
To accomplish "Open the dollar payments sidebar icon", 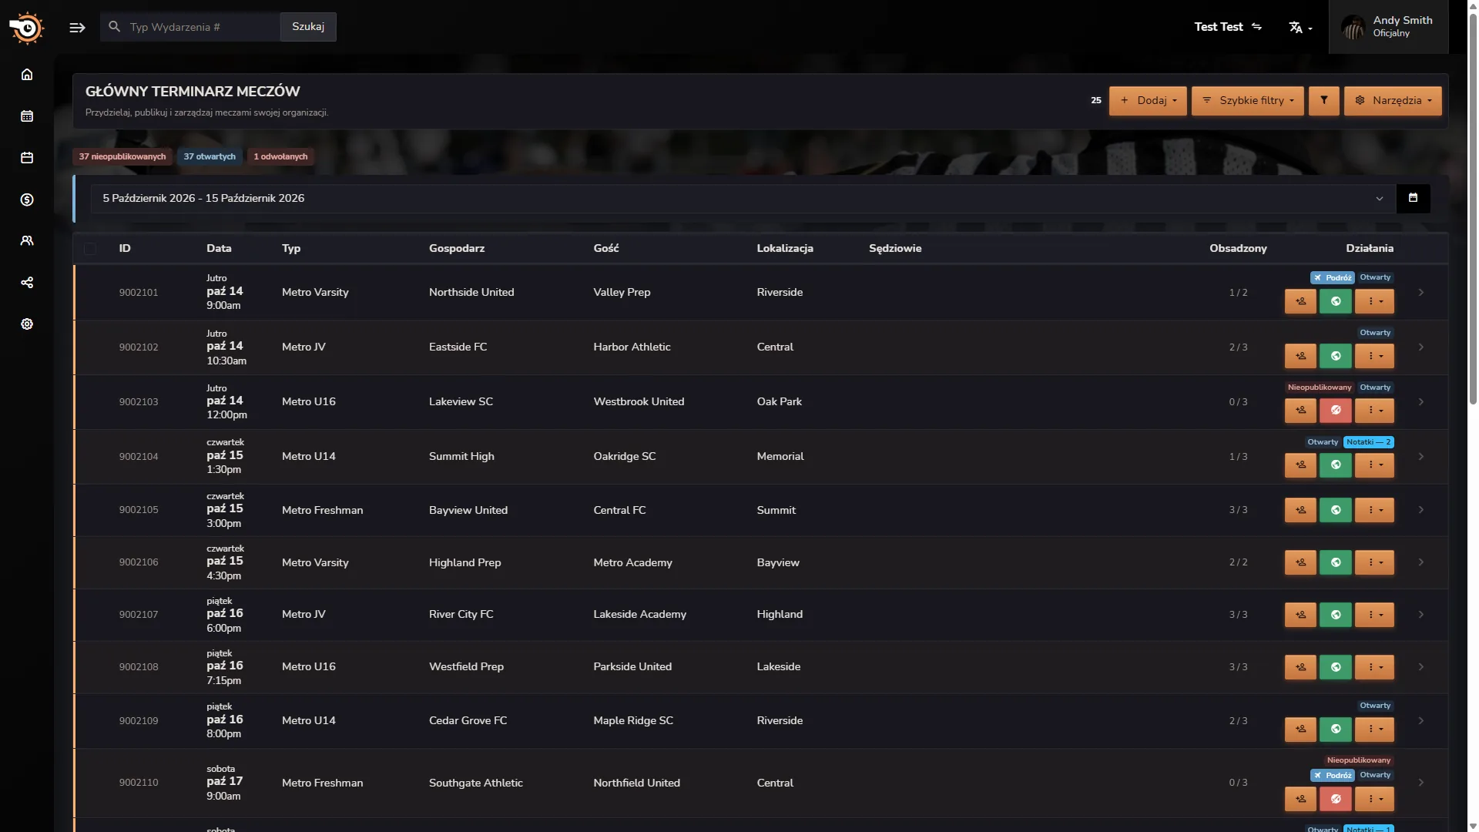I will click(27, 200).
